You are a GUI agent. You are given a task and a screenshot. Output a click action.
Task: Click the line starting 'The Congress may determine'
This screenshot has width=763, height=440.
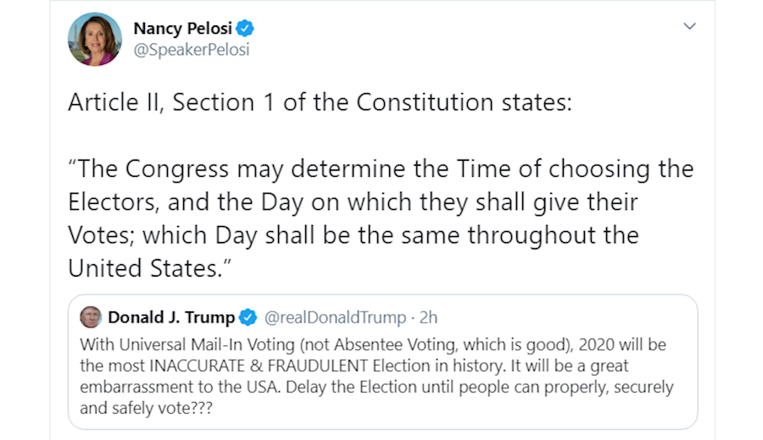[381, 169]
